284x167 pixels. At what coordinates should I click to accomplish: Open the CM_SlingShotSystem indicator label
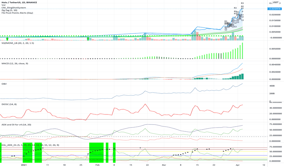pyautogui.click(x=14, y=8)
